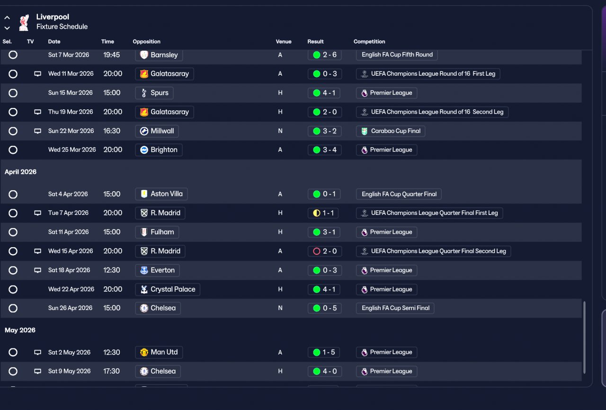606x410 pixels.
Task: Click TV icon for Galatasaray 11 Mar match
Action: [x=37, y=74]
